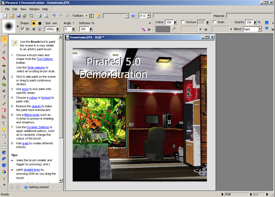Open the Grain swatch dropdown arrow

(x=231, y=29)
